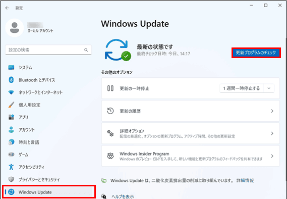Click the pause icon for 更新の一時停止

pyautogui.click(x=110, y=88)
